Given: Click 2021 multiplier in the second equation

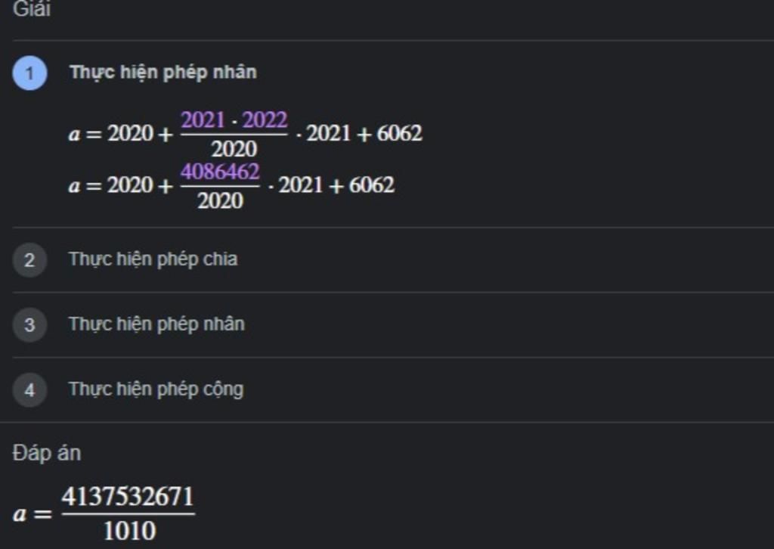Looking at the screenshot, I should 301,185.
